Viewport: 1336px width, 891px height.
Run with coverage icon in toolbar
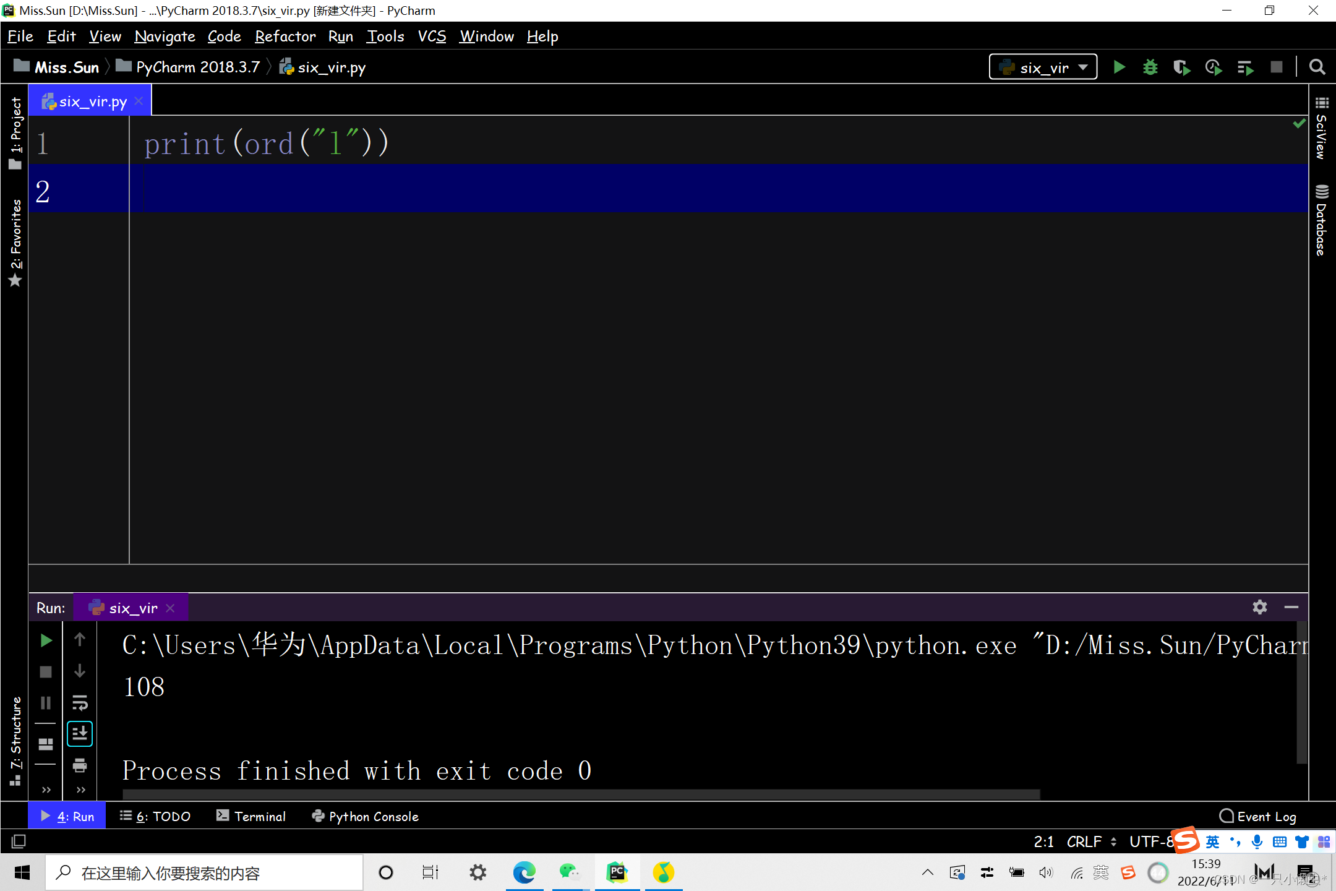[1181, 67]
